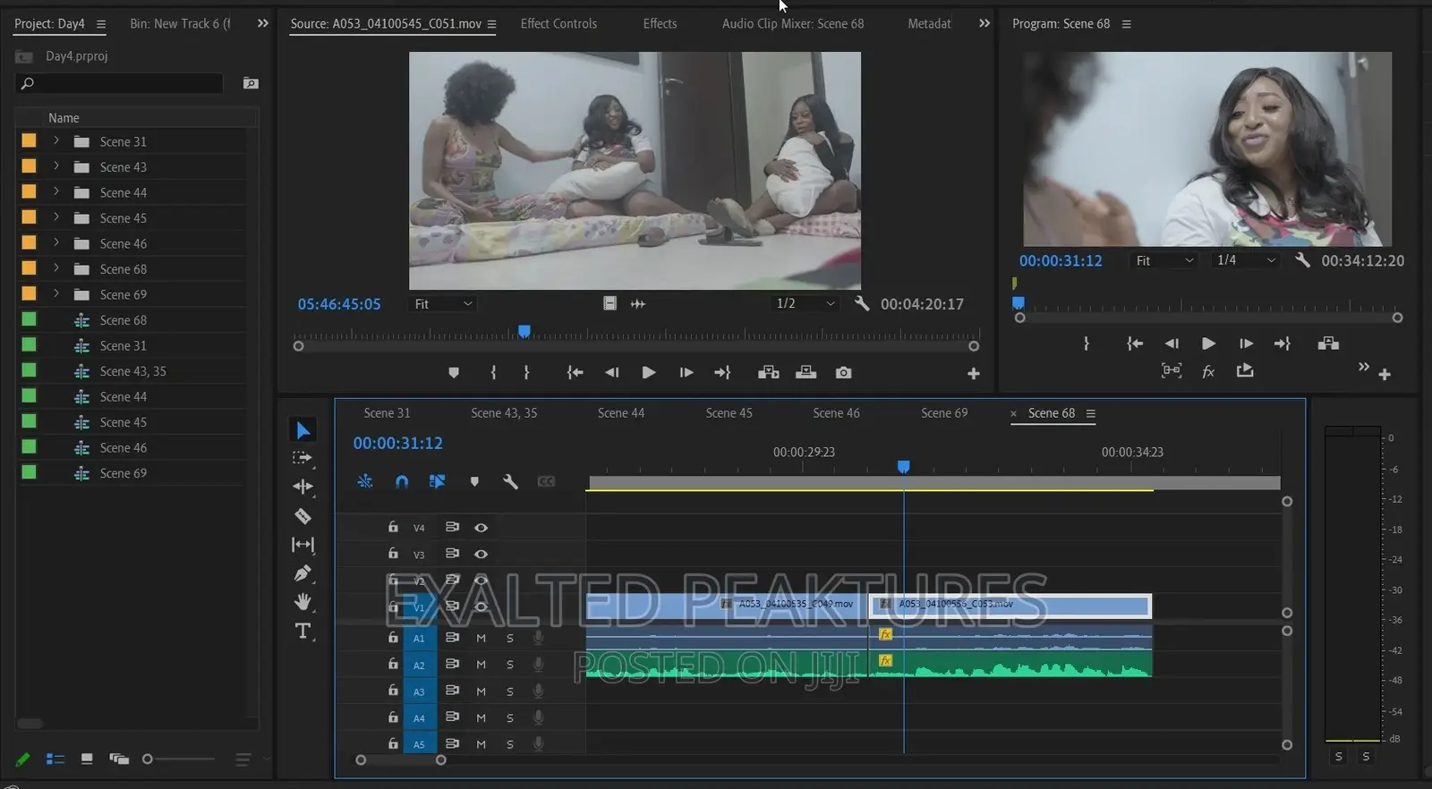Click timeline Add Marker icon

click(x=474, y=481)
